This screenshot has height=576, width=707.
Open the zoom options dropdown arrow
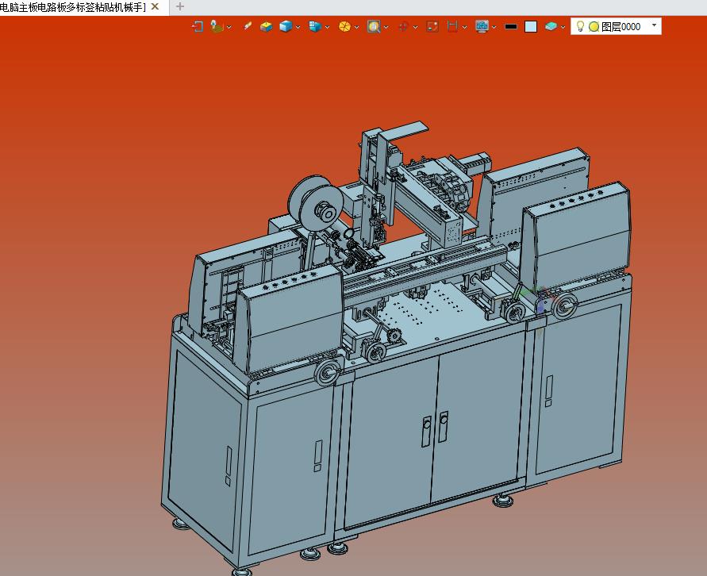coord(386,27)
